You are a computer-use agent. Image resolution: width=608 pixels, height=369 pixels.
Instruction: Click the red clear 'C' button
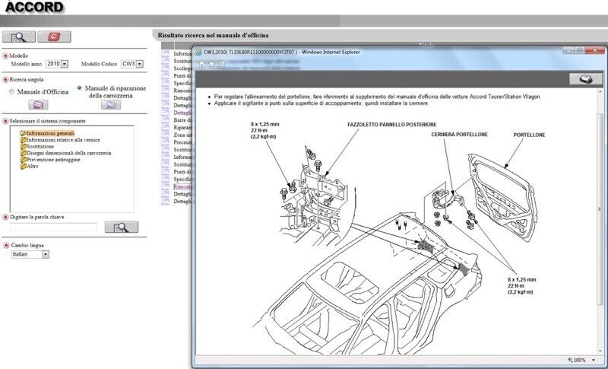(54, 37)
